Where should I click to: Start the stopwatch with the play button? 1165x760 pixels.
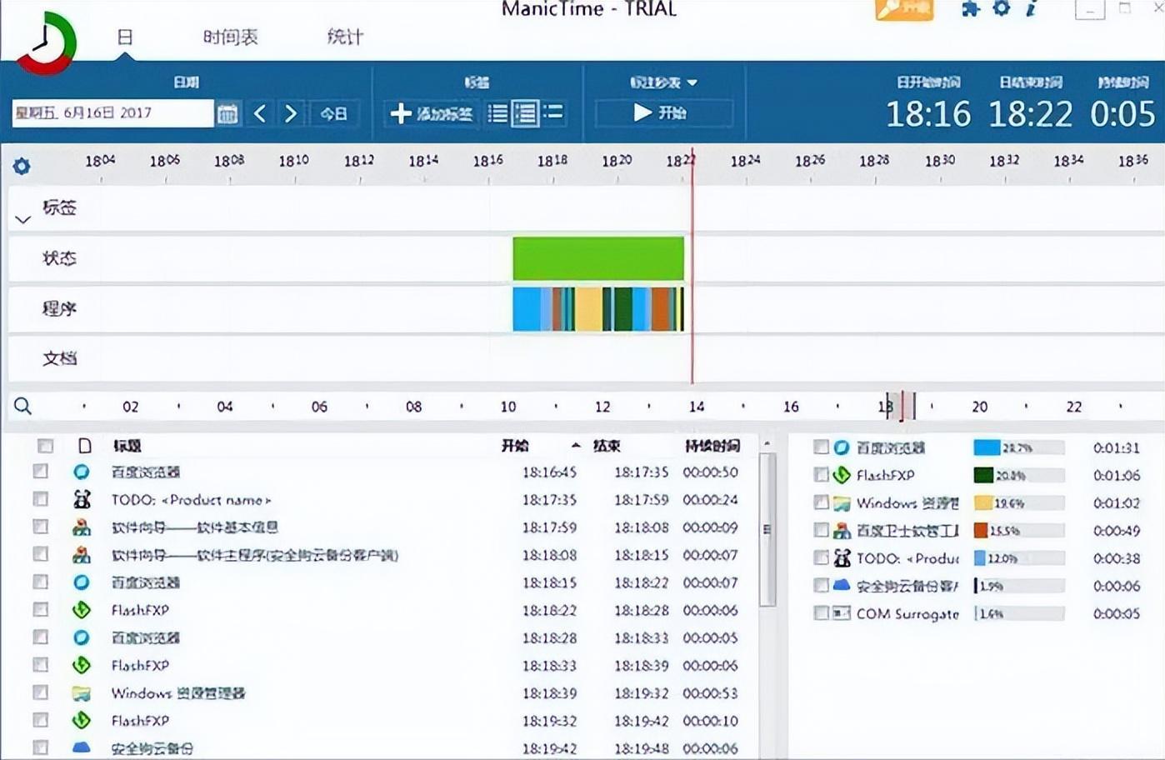(x=663, y=112)
